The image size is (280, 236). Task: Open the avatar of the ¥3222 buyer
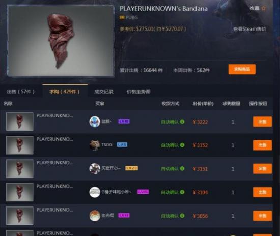(95, 122)
